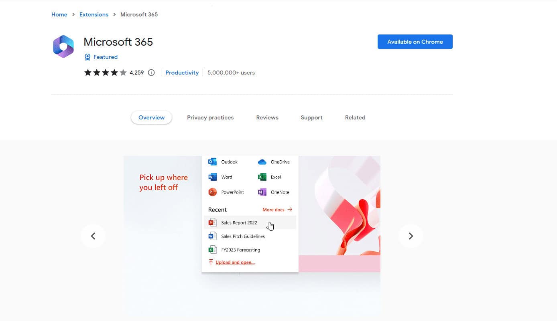The height and width of the screenshot is (321, 557).
Task: Click the Excel label in preview
Action: pos(276,177)
